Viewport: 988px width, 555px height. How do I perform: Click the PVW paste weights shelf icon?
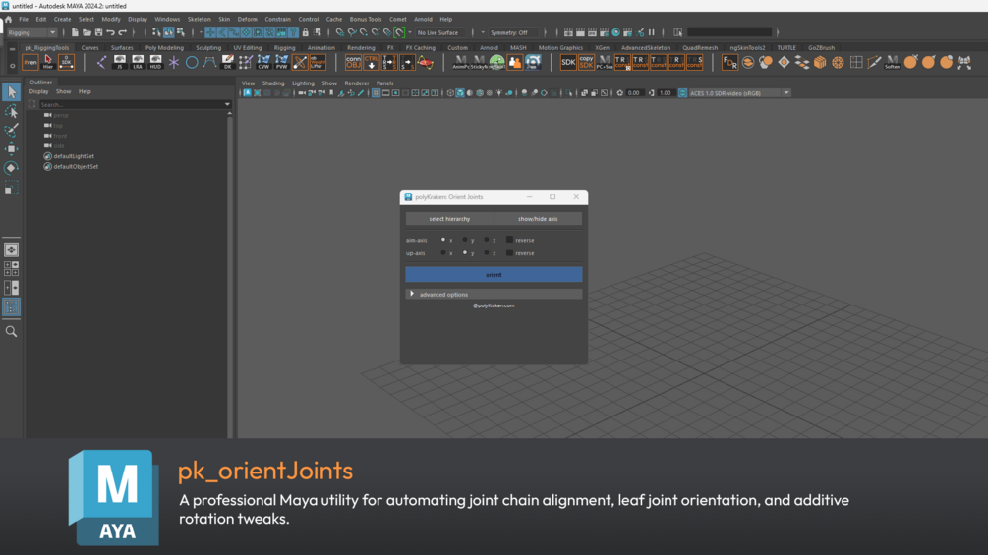282,62
